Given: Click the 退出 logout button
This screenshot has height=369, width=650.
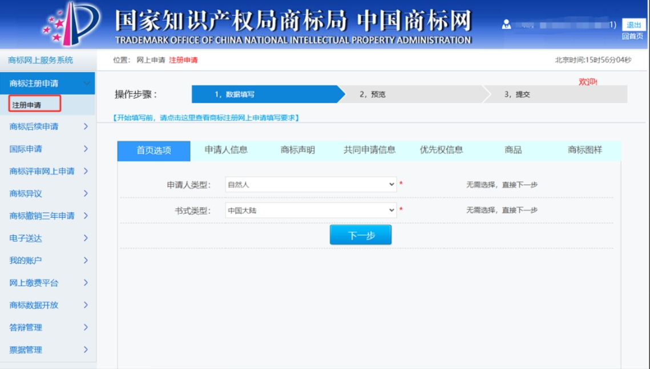Looking at the screenshot, I should (634, 25).
